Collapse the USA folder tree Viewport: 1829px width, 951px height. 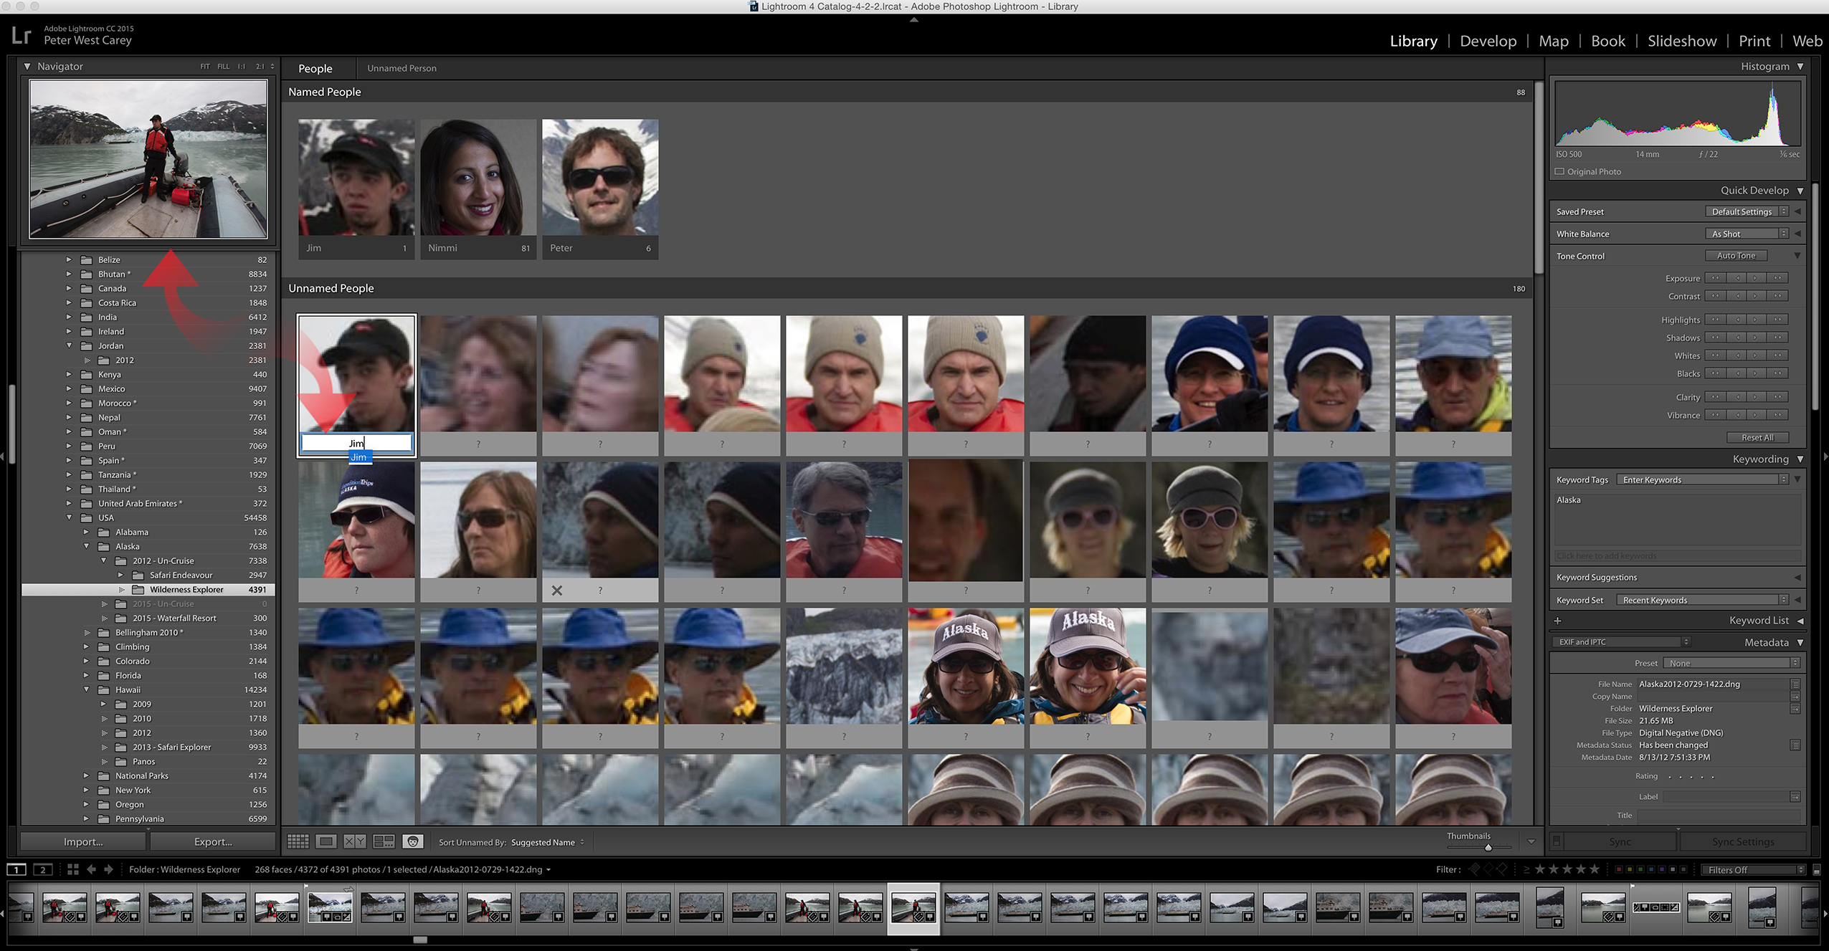click(x=70, y=517)
